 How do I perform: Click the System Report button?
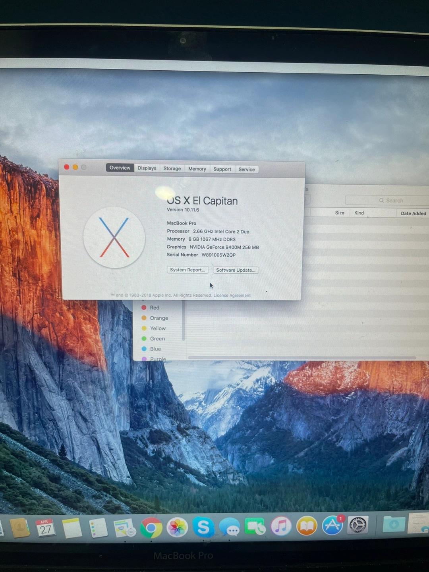click(187, 270)
